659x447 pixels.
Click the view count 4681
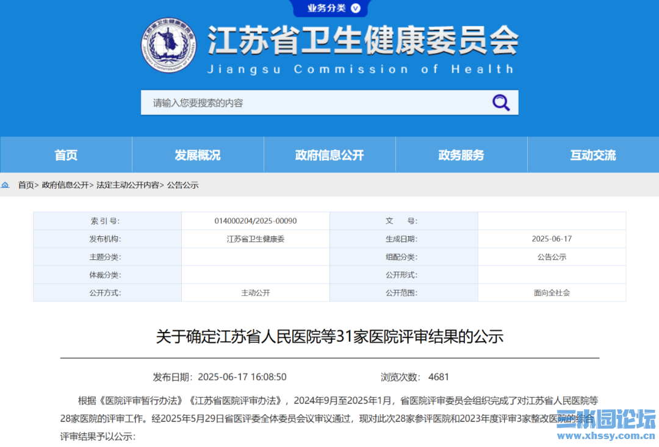[x=438, y=377]
